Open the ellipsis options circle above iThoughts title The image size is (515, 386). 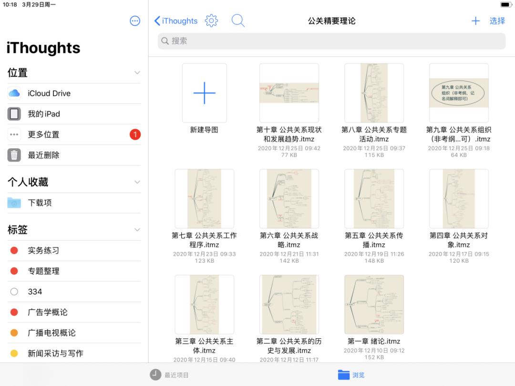point(135,20)
